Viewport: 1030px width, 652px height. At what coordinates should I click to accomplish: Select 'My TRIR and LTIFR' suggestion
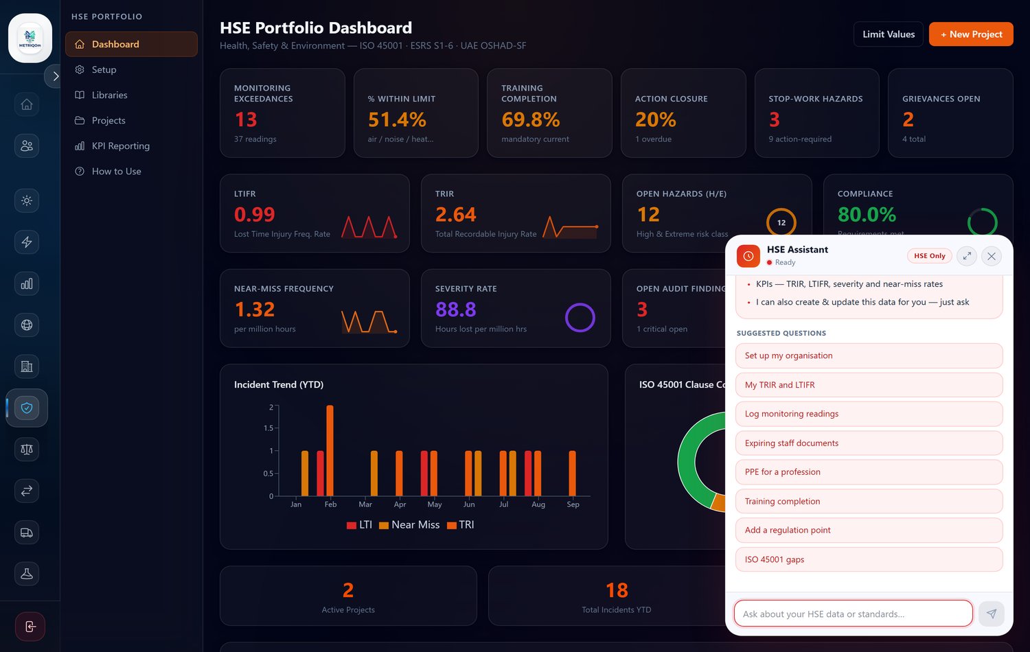point(869,385)
